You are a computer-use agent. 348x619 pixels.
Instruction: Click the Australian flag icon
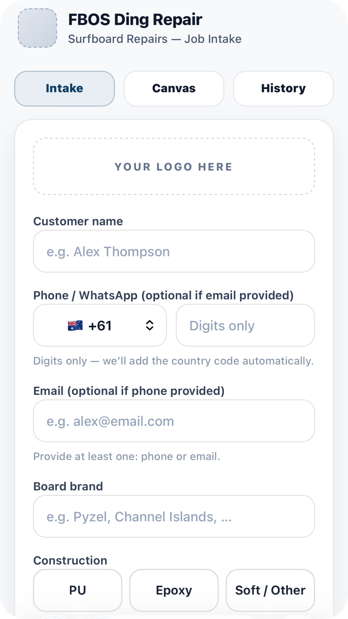click(75, 326)
